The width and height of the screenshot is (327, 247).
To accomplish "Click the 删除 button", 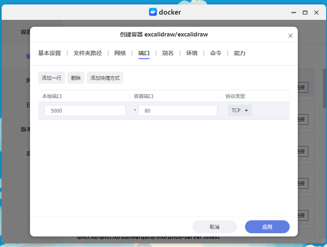I will pos(76,78).
